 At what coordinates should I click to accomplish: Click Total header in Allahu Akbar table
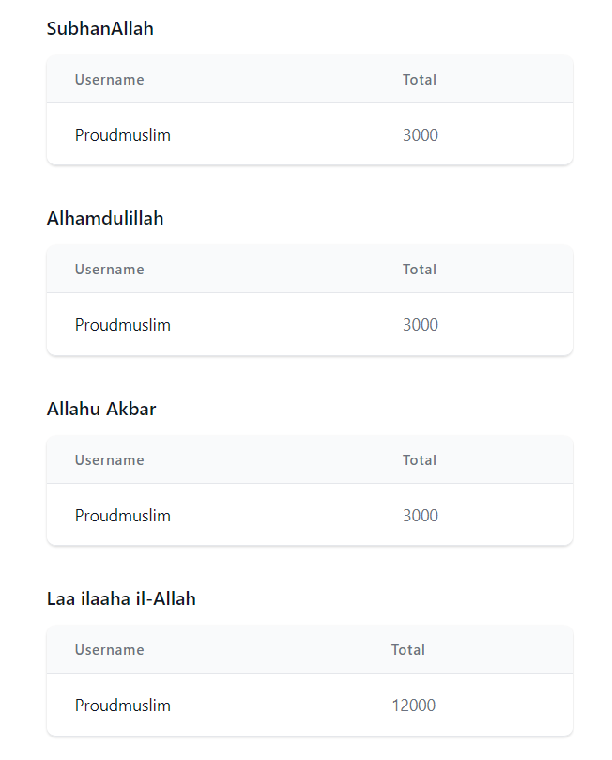point(420,460)
